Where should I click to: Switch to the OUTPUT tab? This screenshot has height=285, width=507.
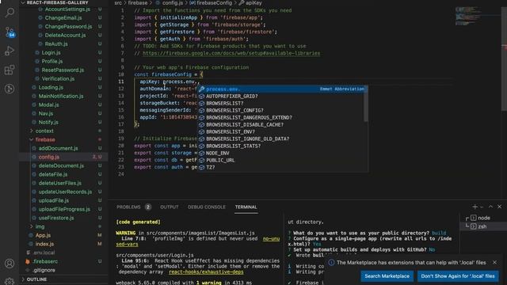(169, 207)
